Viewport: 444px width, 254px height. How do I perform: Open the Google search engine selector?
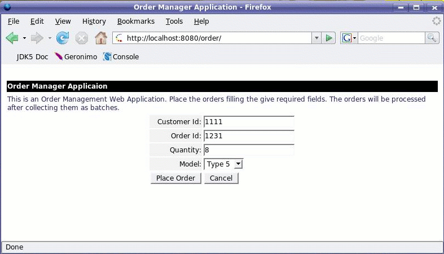coord(349,38)
